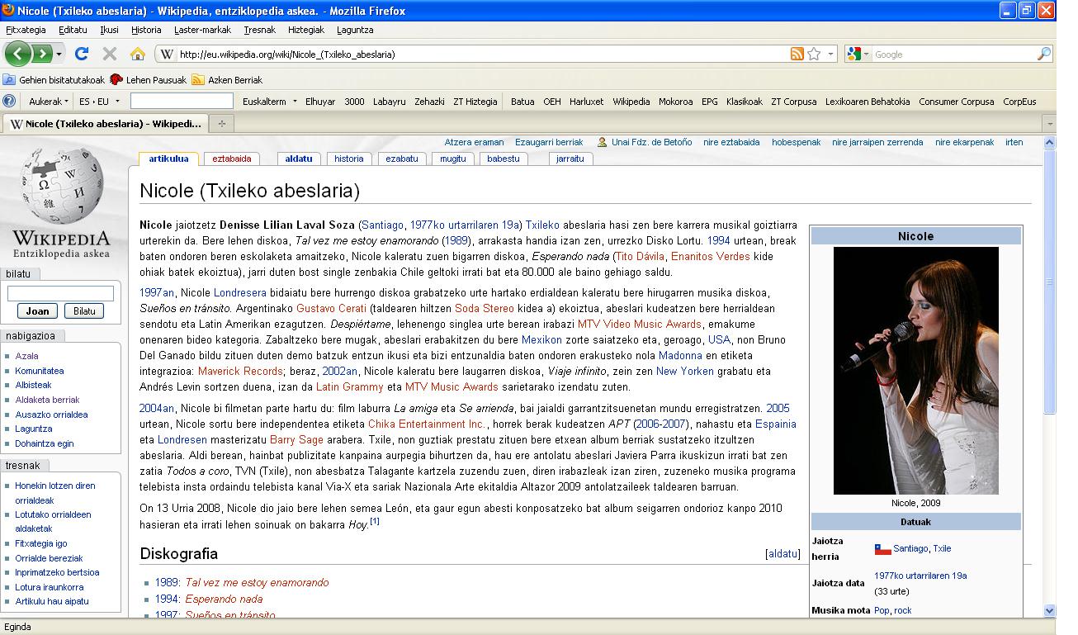Open the Google search engine dropdown
1078x635 pixels.
[x=858, y=54]
